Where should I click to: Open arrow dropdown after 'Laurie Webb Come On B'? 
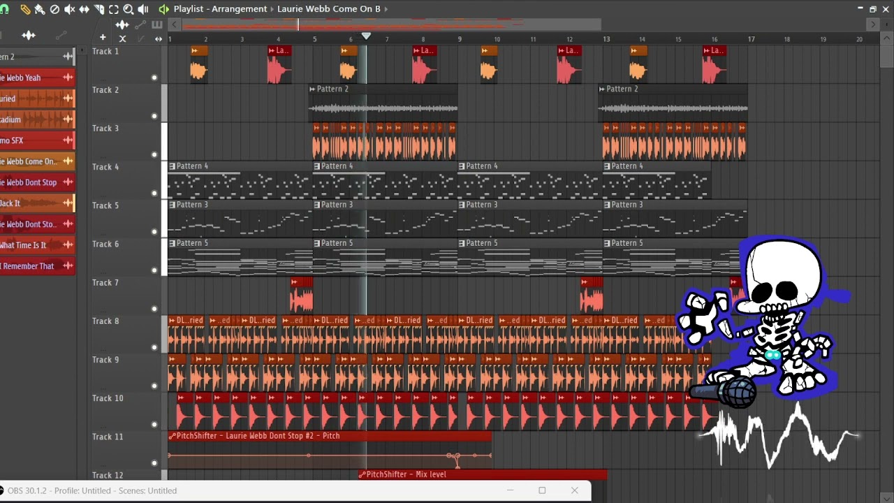(386, 9)
